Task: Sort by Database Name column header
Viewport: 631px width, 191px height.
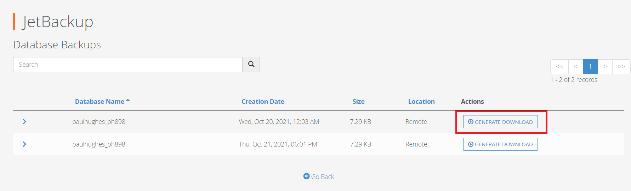Action: point(100,102)
